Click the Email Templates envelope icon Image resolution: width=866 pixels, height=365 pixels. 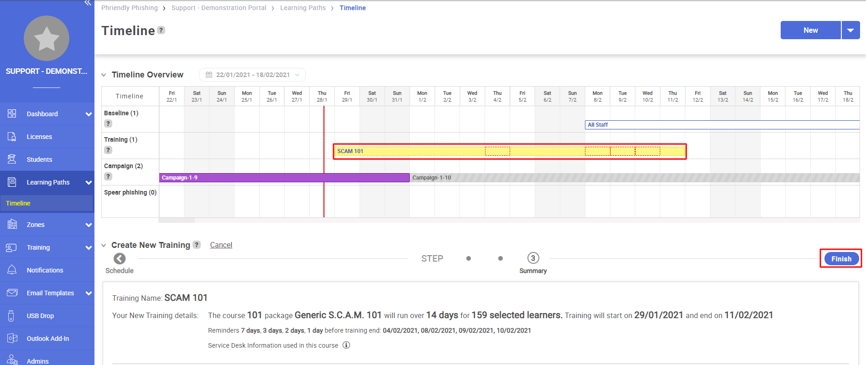(12, 293)
